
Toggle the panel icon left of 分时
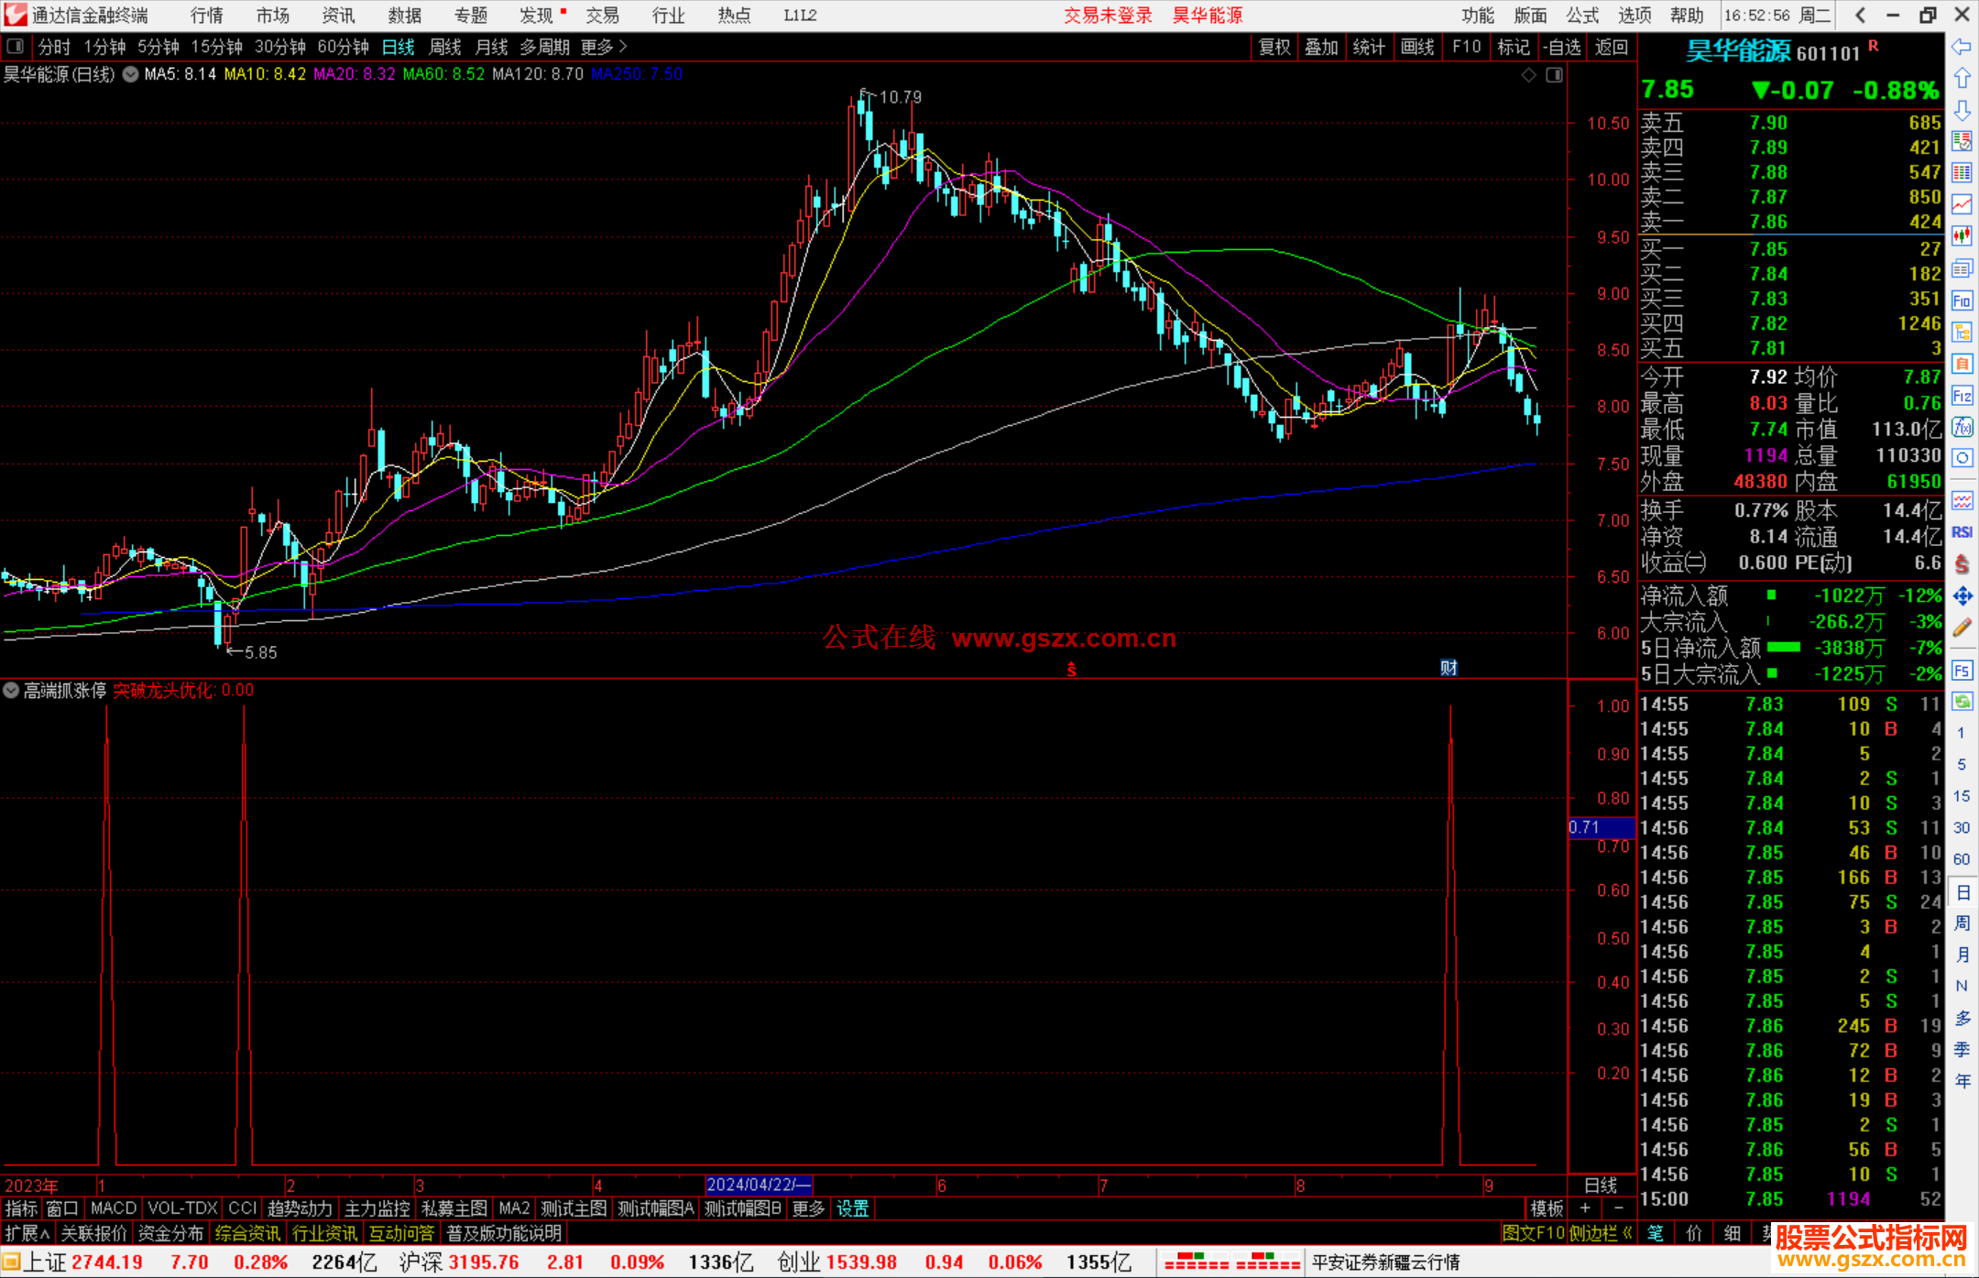(x=16, y=46)
